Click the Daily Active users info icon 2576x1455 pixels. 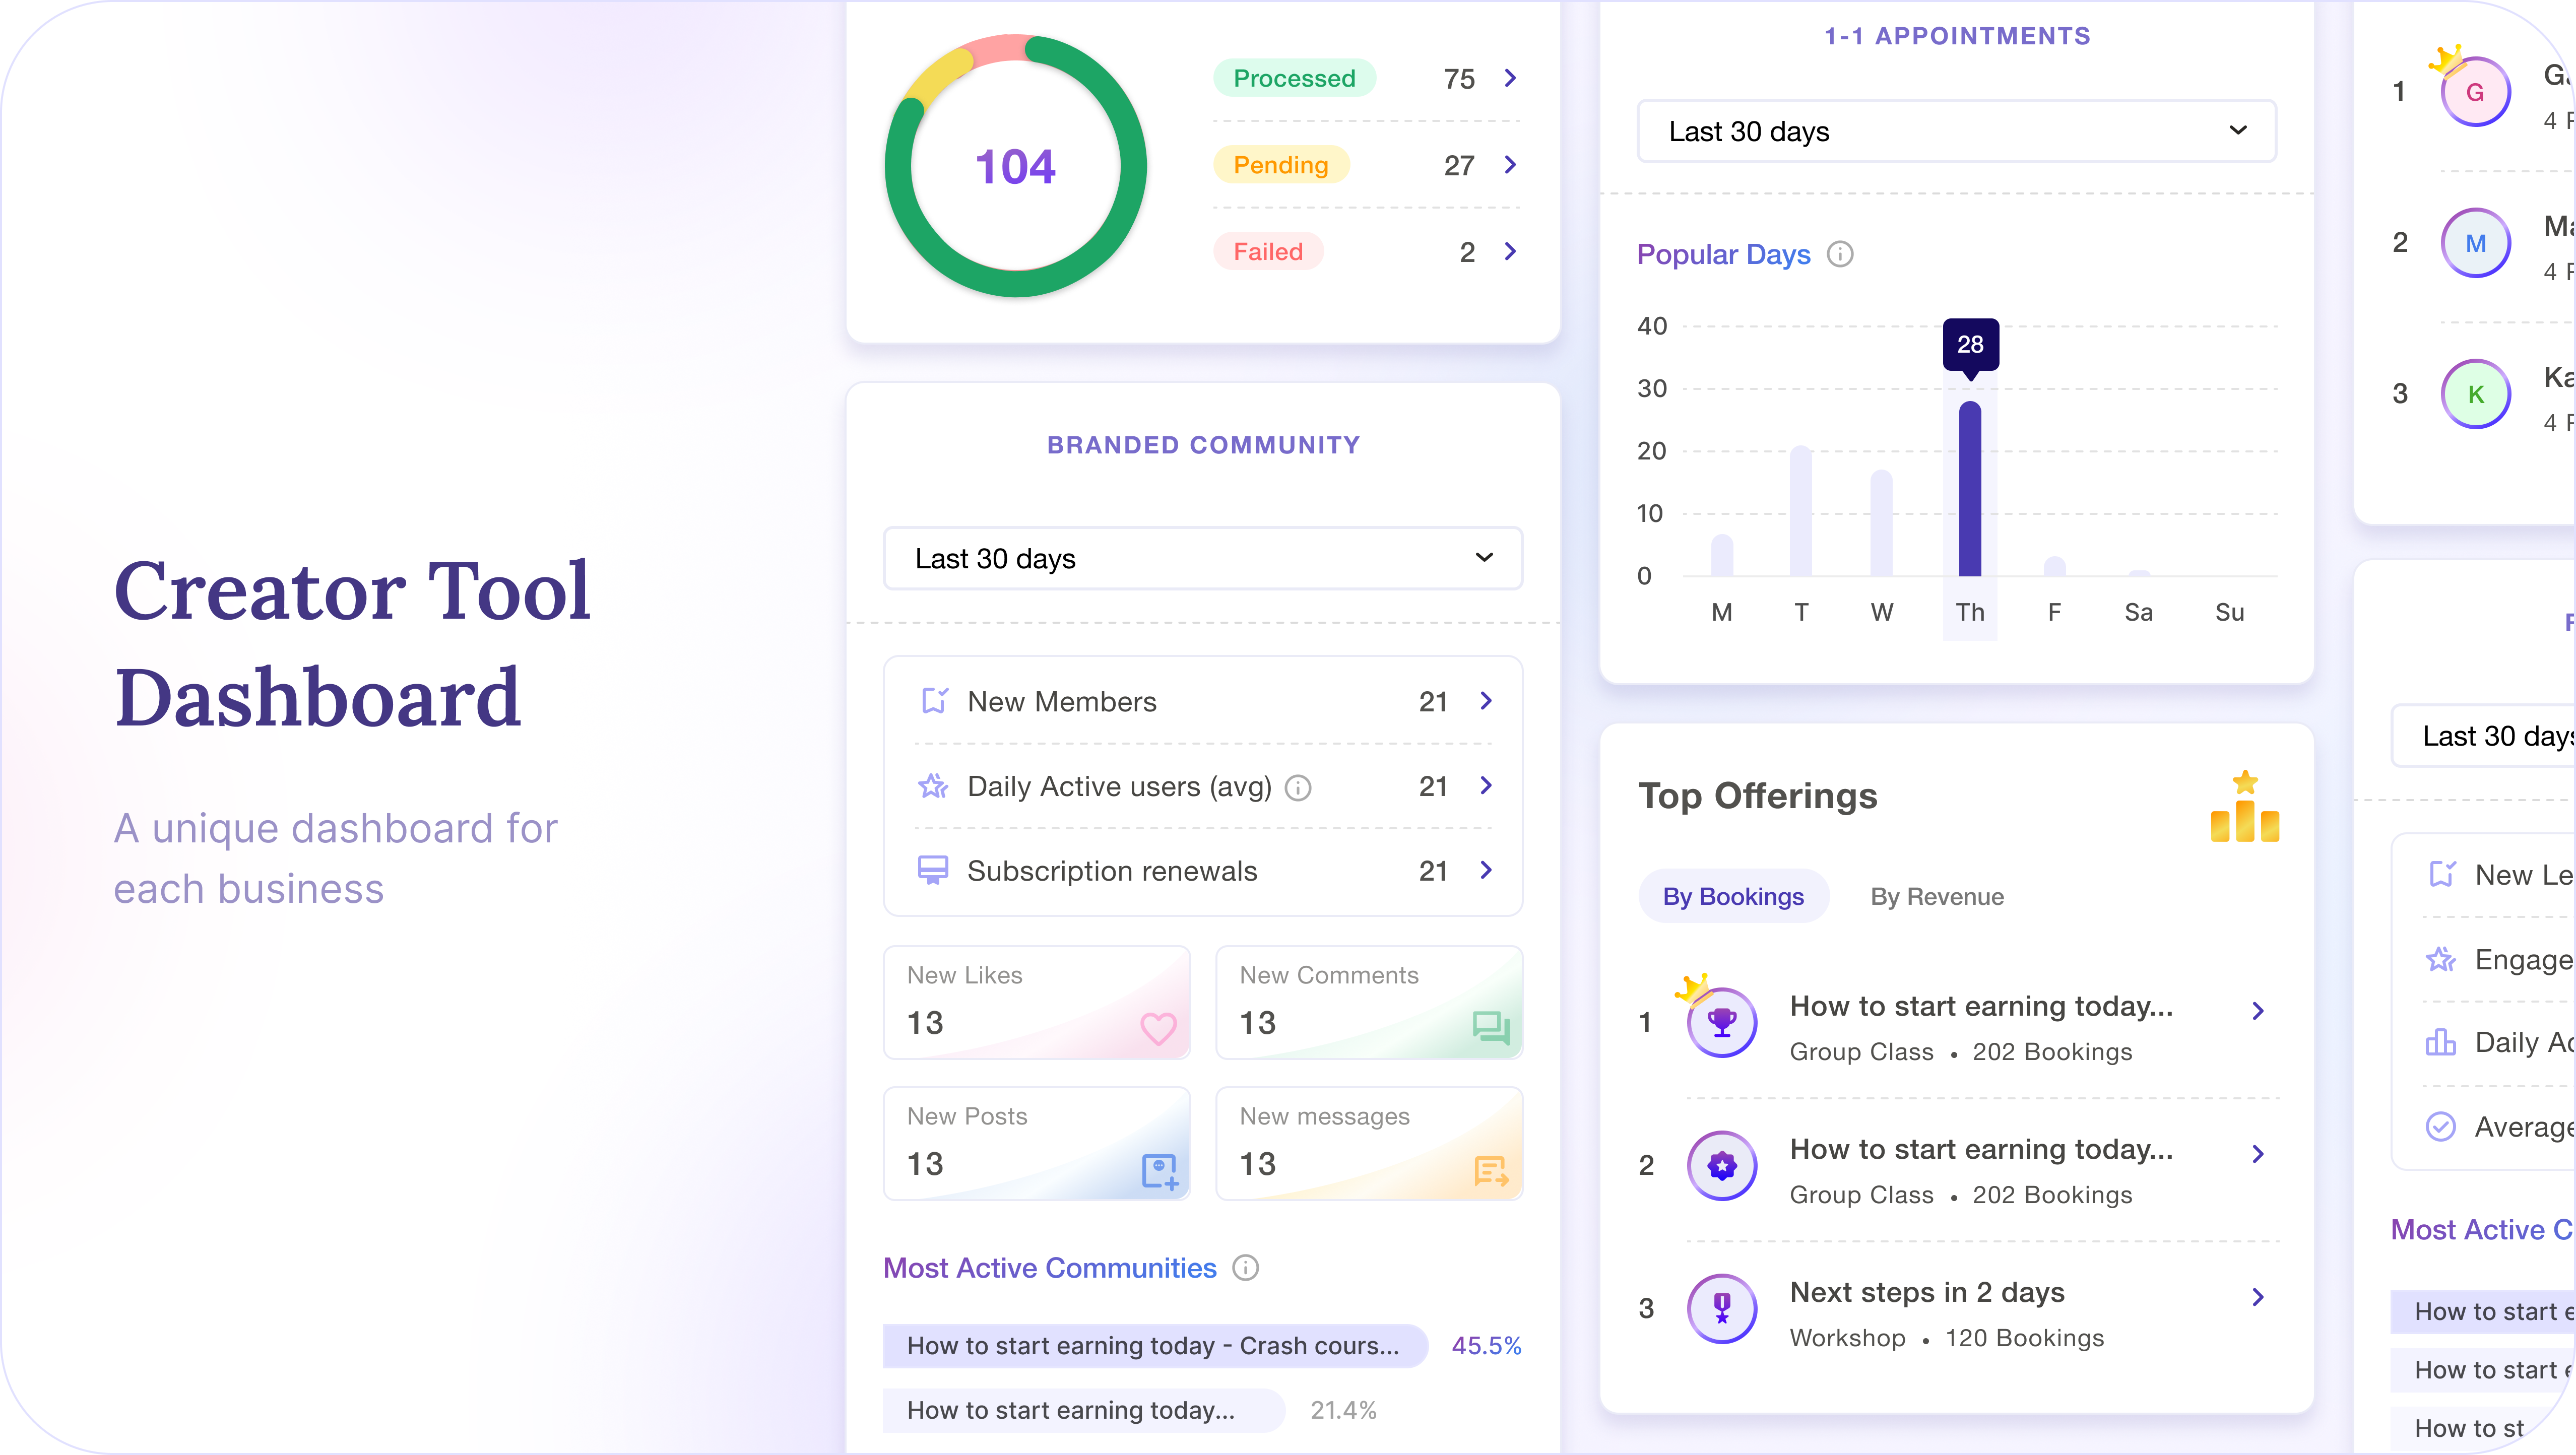pos(1297,788)
